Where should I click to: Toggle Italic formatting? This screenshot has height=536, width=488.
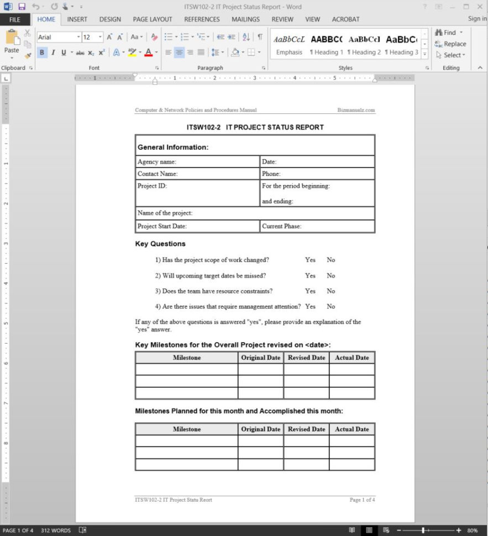point(53,52)
